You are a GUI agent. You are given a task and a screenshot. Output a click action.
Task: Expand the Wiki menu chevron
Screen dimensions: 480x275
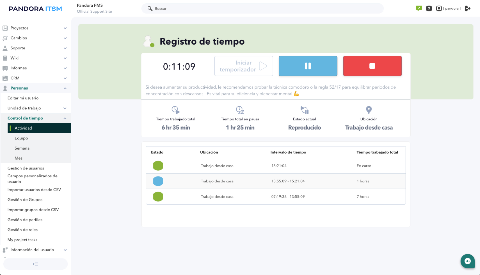[65, 58]
